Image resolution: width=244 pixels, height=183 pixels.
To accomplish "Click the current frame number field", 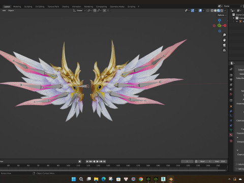I will point(187,162).
